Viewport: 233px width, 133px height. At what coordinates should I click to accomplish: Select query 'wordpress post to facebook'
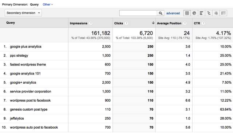tap(30, 100)
